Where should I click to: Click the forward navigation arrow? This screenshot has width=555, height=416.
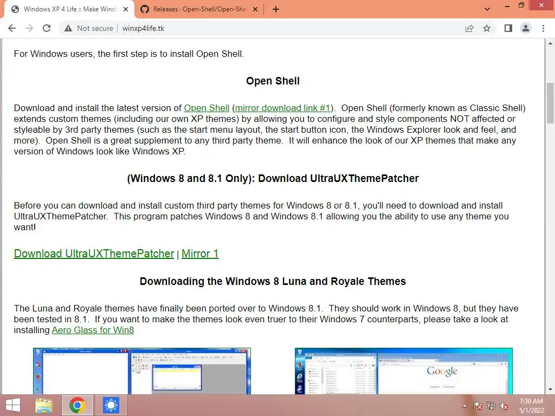(29, 28)
